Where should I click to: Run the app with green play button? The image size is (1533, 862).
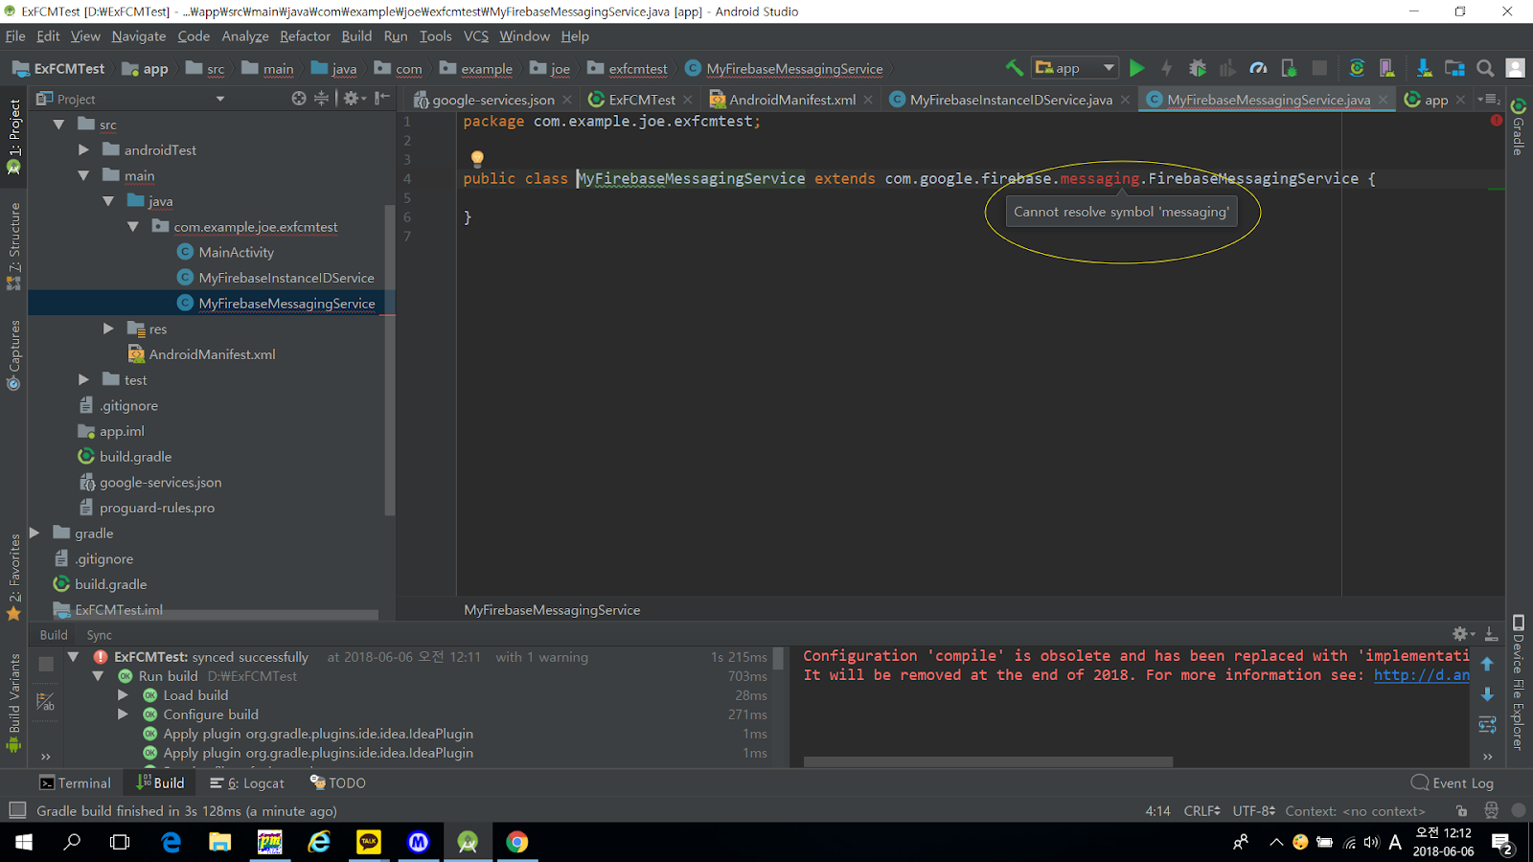tap(1137, 68)
